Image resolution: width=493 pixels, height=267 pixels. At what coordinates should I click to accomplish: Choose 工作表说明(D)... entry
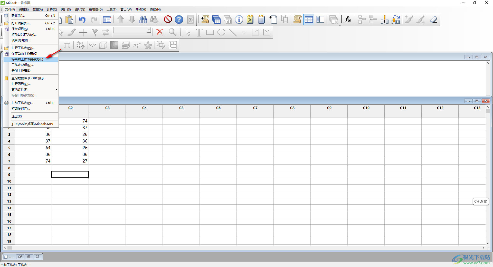click(31, 65)
